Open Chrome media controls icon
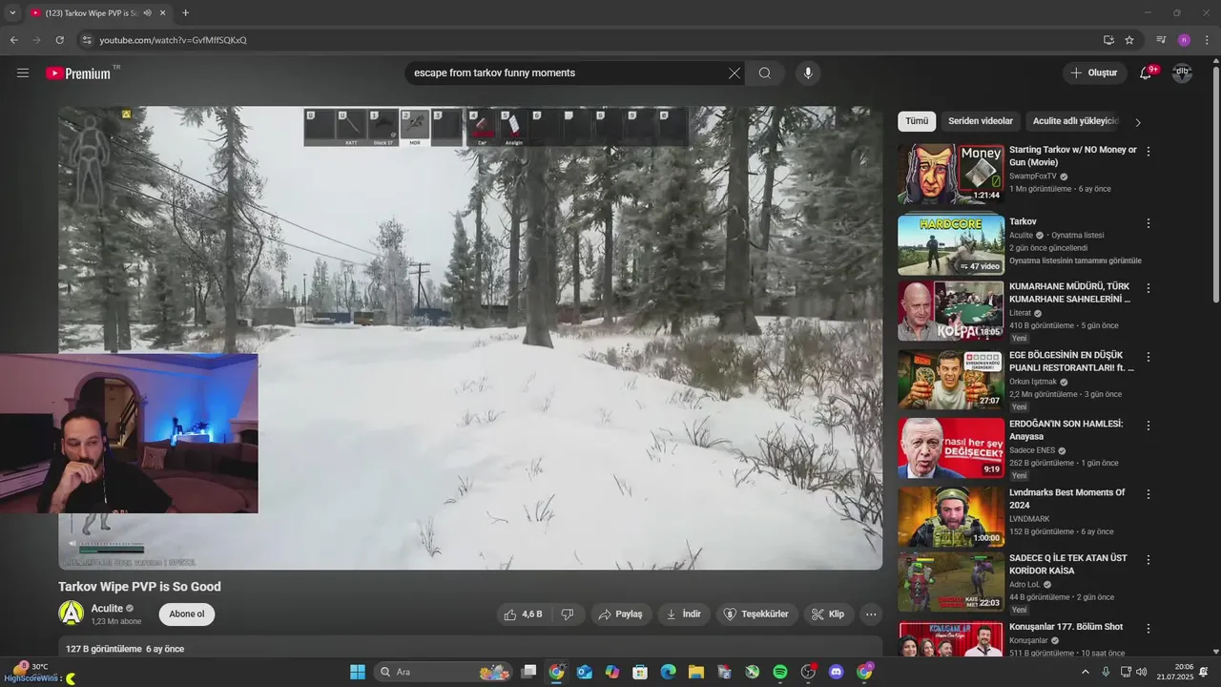This screenshot has width=1221, height=687. (1161, 40)
